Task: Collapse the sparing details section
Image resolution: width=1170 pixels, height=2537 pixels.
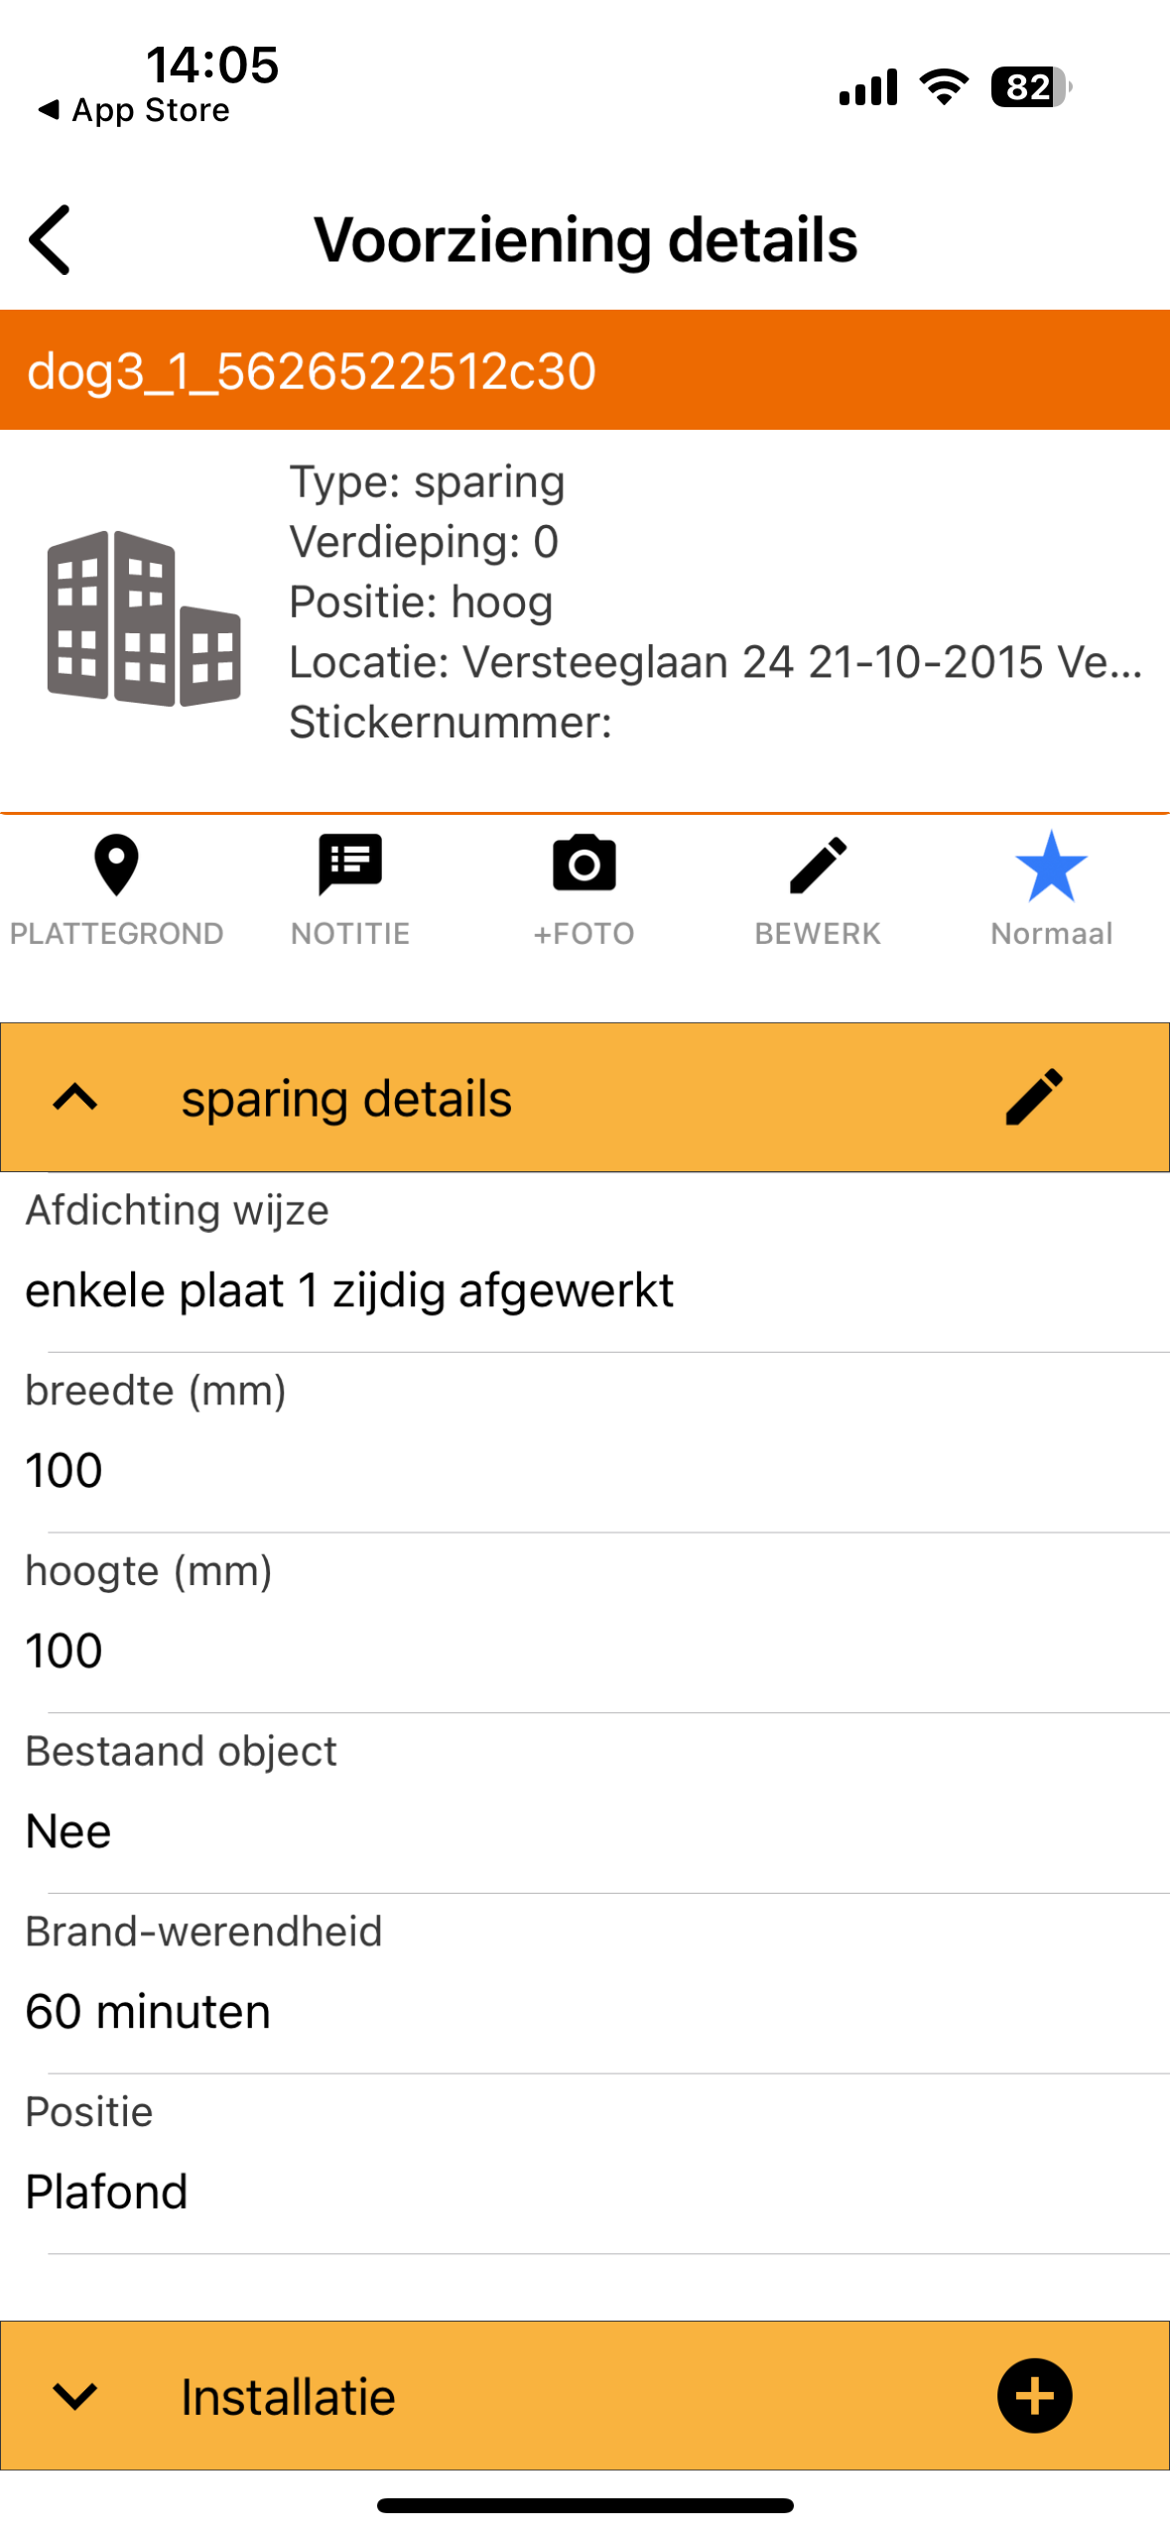Action: point(75,1097)
